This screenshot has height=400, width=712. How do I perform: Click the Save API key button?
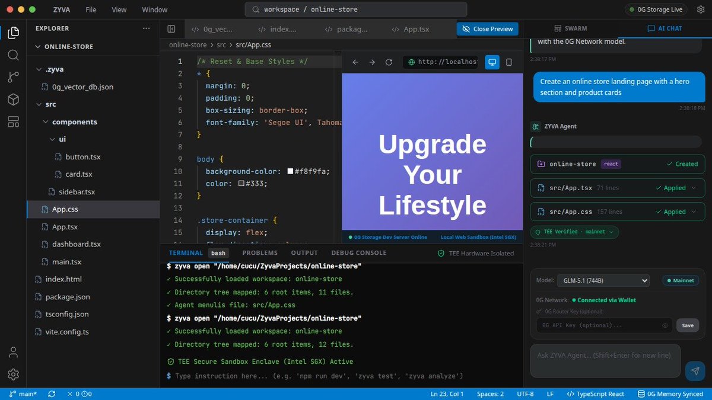point(688,325)
